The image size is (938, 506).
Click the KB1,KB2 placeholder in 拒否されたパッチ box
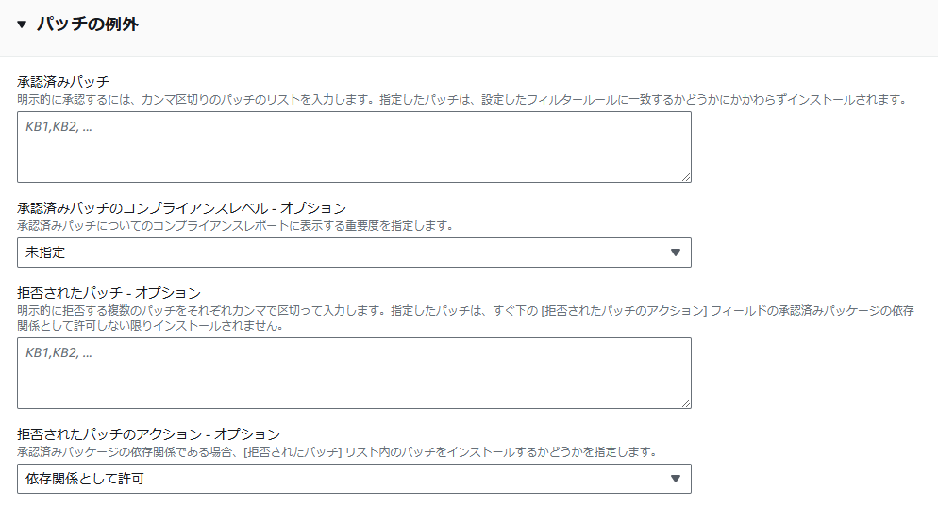[59, 353]
